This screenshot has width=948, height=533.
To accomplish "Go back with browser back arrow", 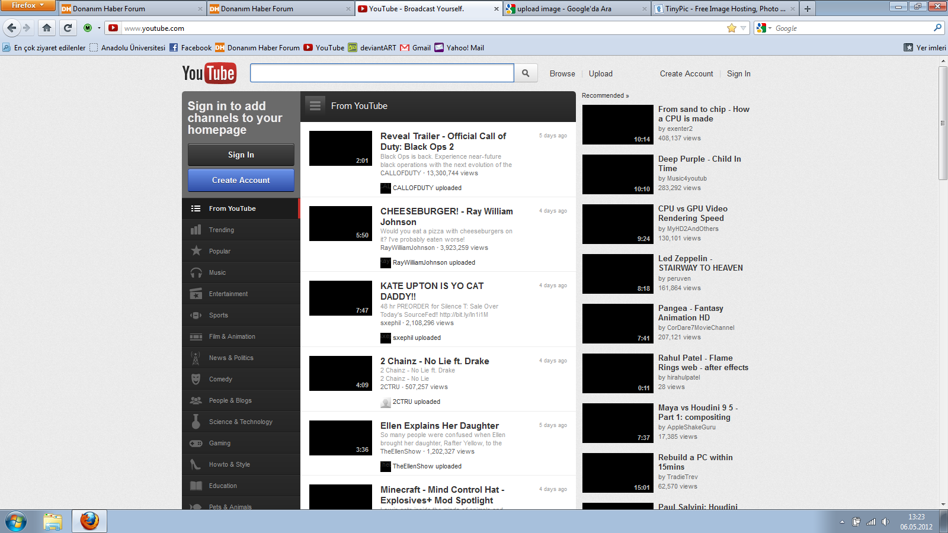I will click(12, 28).
